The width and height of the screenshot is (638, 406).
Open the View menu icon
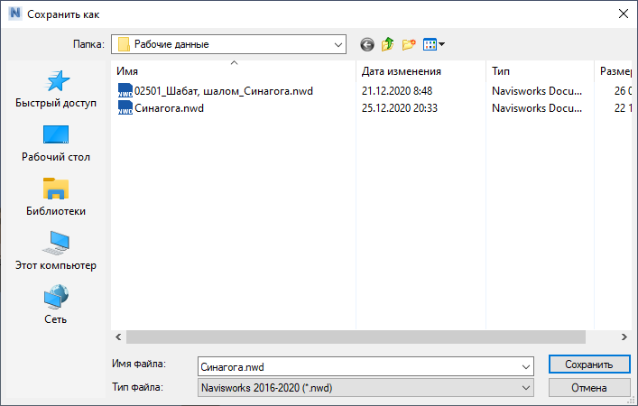point(433,43)
